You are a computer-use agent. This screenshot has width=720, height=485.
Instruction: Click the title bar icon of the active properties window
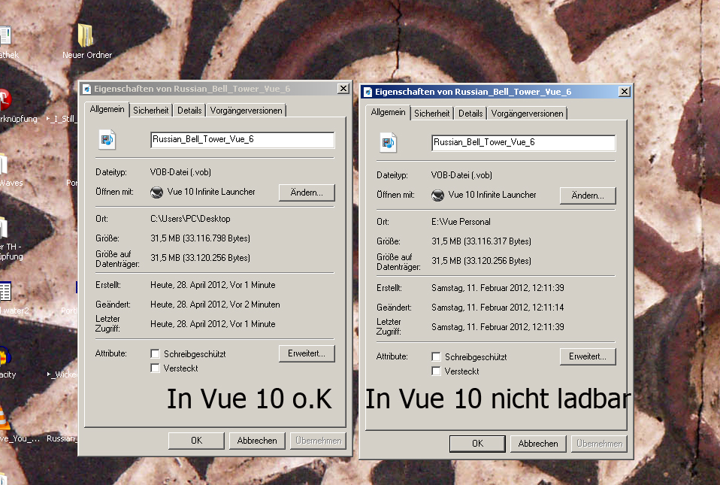(x=368, y=92)
